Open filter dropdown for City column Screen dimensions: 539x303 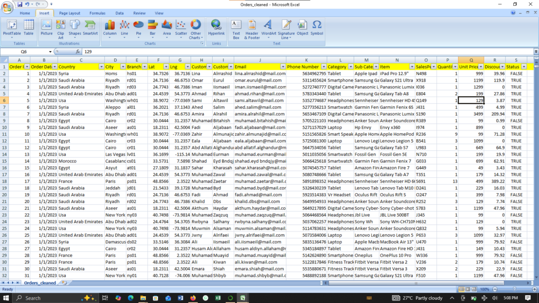click(x=123, y=67)
